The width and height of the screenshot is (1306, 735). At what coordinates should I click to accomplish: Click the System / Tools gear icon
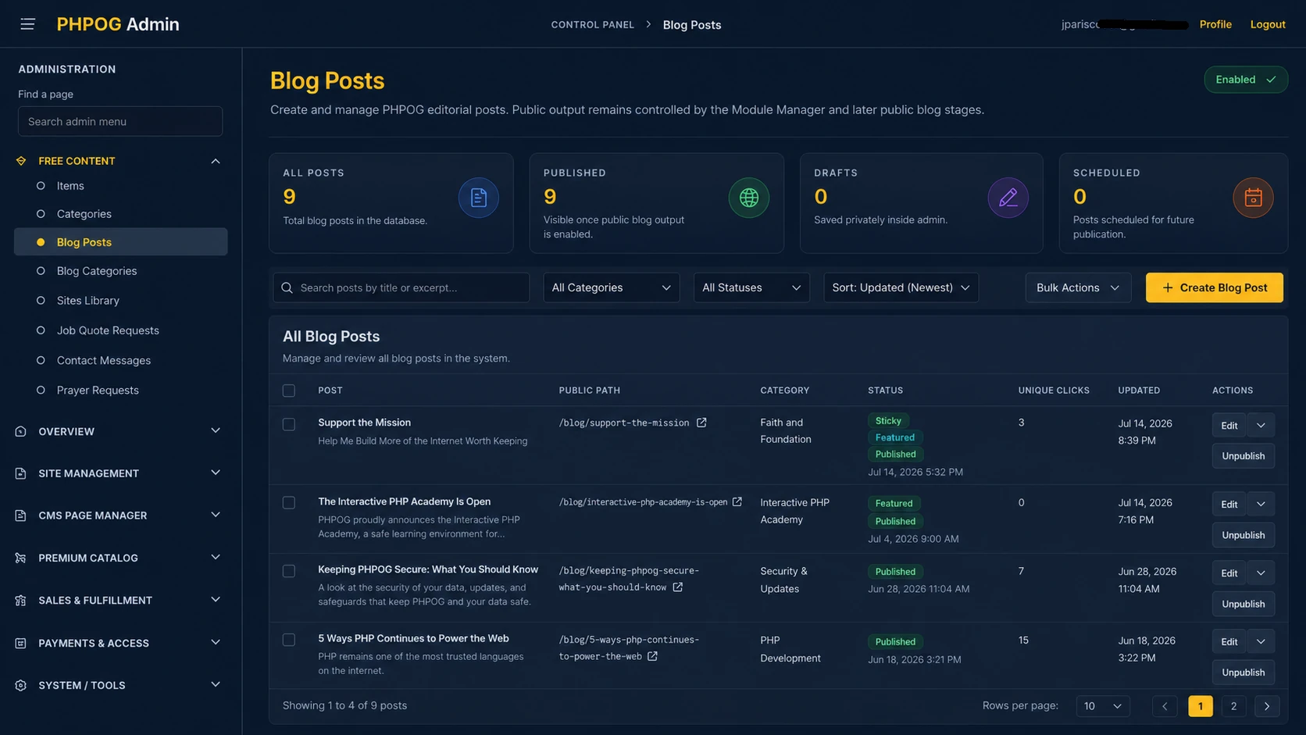(x=21, y=685)
